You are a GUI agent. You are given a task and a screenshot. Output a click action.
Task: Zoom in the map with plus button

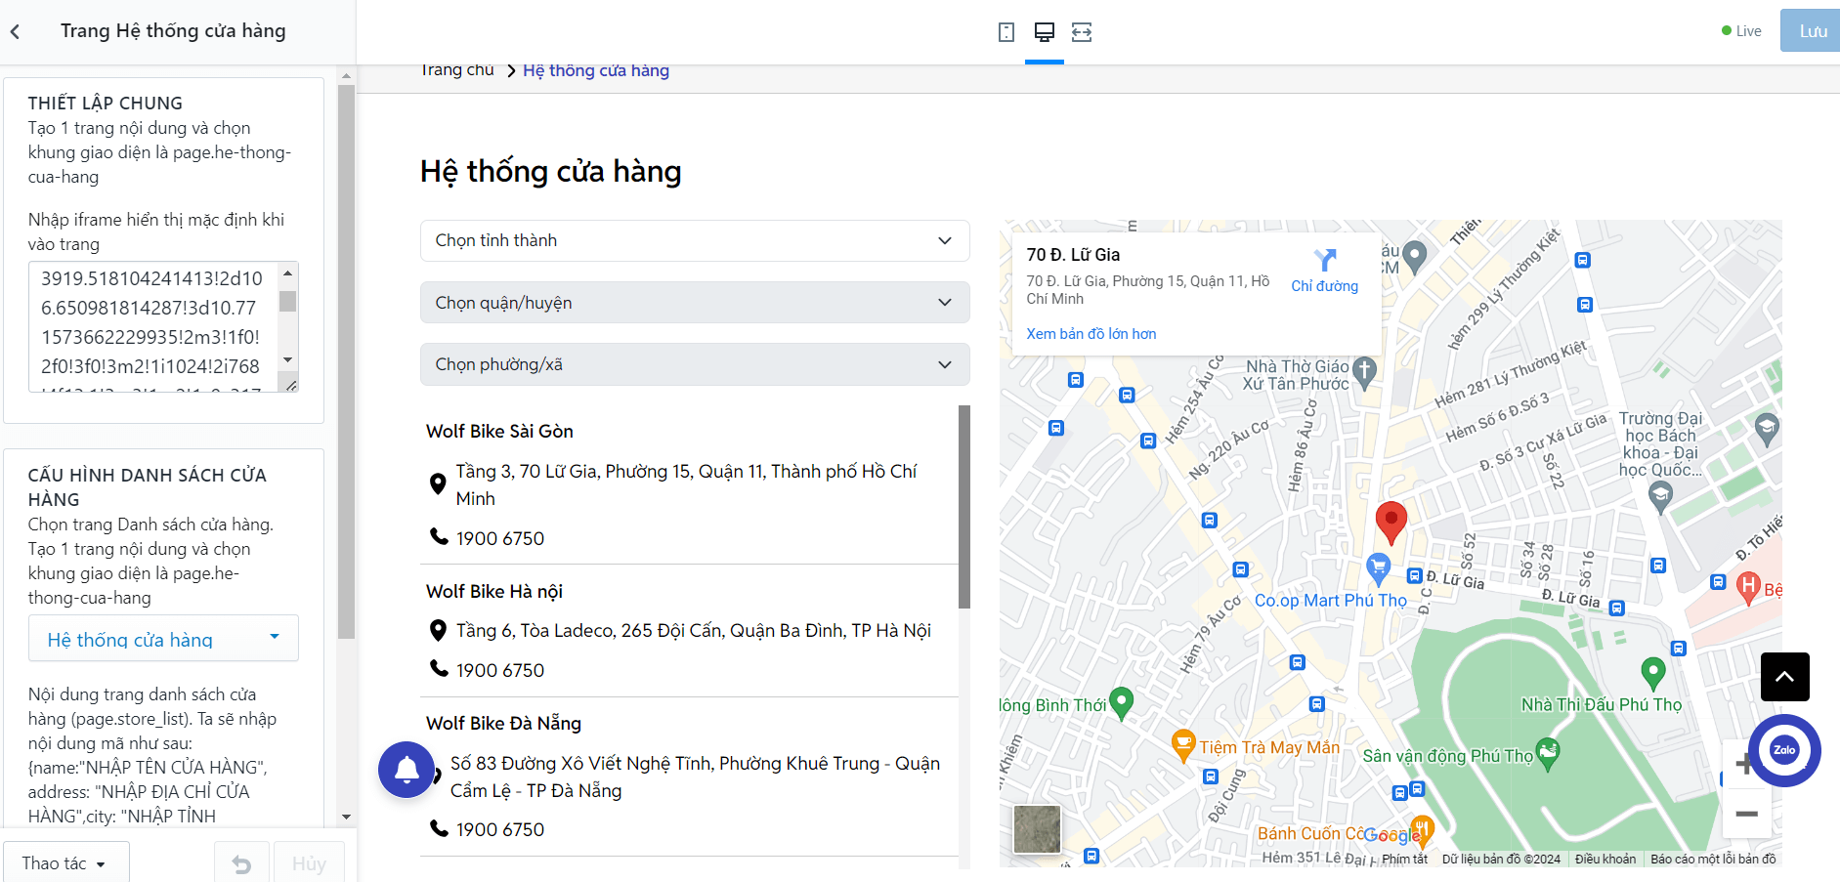pos(1744,765)
